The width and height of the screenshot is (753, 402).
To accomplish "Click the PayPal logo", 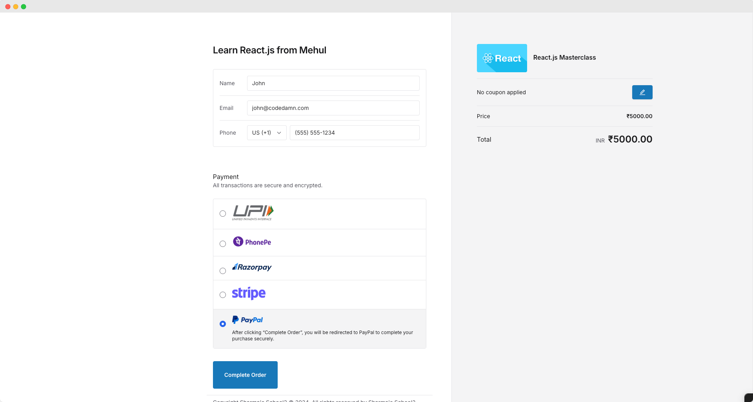I will tap(247, 320).
